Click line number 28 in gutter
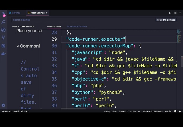183x127 pixels. 54,32
